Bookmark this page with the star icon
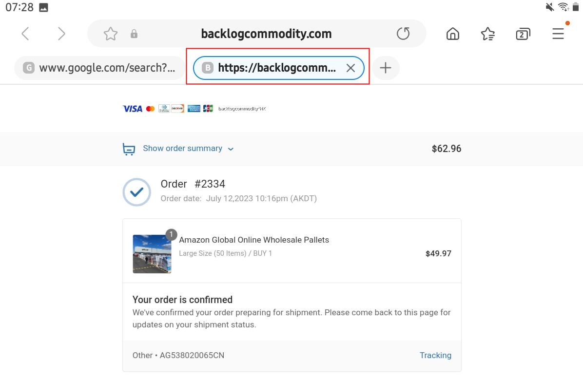The height and width of the screenshot is (380, 583). pyautogui.click(x=111, y=34)
